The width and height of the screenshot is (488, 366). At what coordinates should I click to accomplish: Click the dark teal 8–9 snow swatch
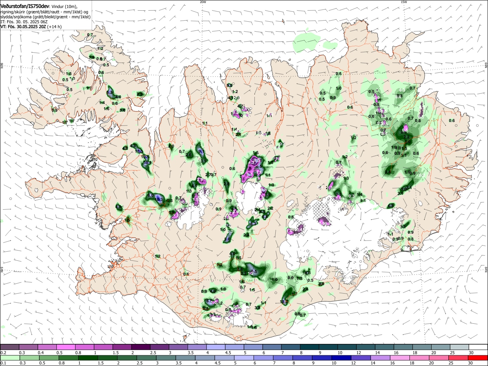point(310,347)
